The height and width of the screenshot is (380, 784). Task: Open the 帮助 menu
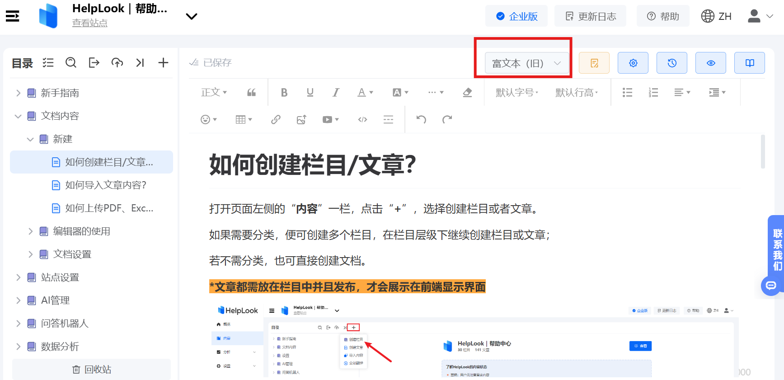663,16
